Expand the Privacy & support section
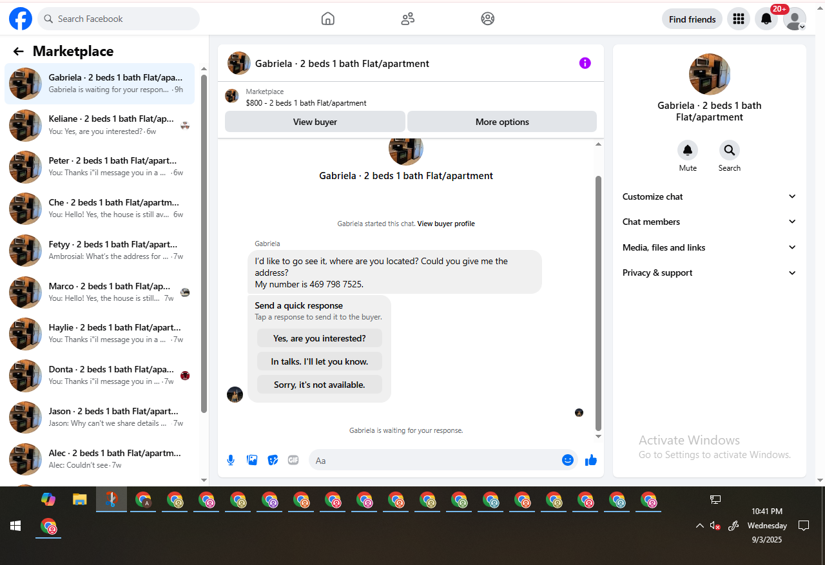The image size is (825, 565). (x=710, y=273)
